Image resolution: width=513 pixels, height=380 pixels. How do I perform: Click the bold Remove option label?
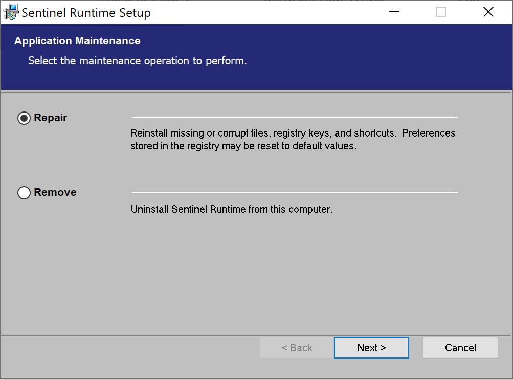[x=55, y=192]
